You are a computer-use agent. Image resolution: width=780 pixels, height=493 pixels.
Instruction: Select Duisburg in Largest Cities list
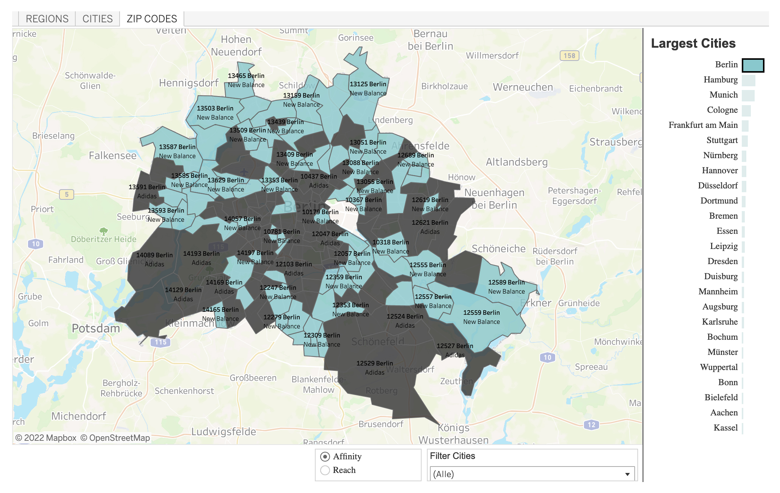[x=721, y=277]
